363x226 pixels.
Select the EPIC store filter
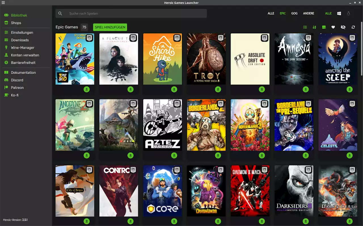tap(283, 13)
